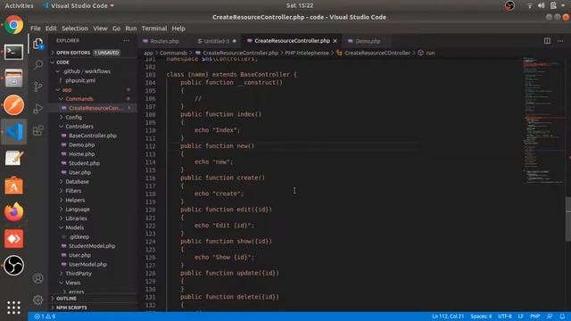The height and width of the screenshot is (321, 571).
Task: Click the editor vertical scrollbar thumb
Action: click(x=568, y=218)
